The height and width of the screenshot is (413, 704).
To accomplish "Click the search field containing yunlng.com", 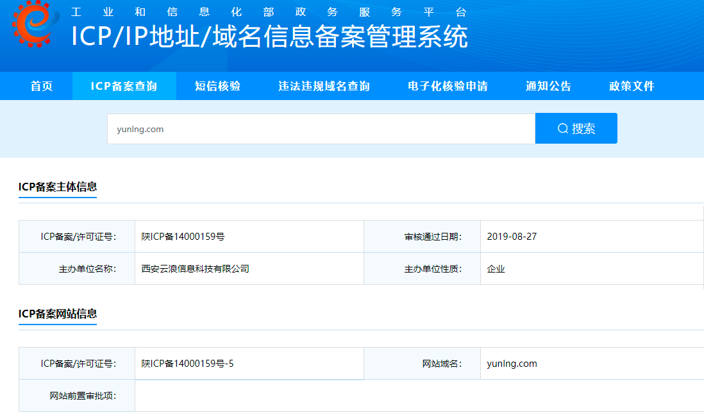I will pyautogui.click(x=321, y=129).
